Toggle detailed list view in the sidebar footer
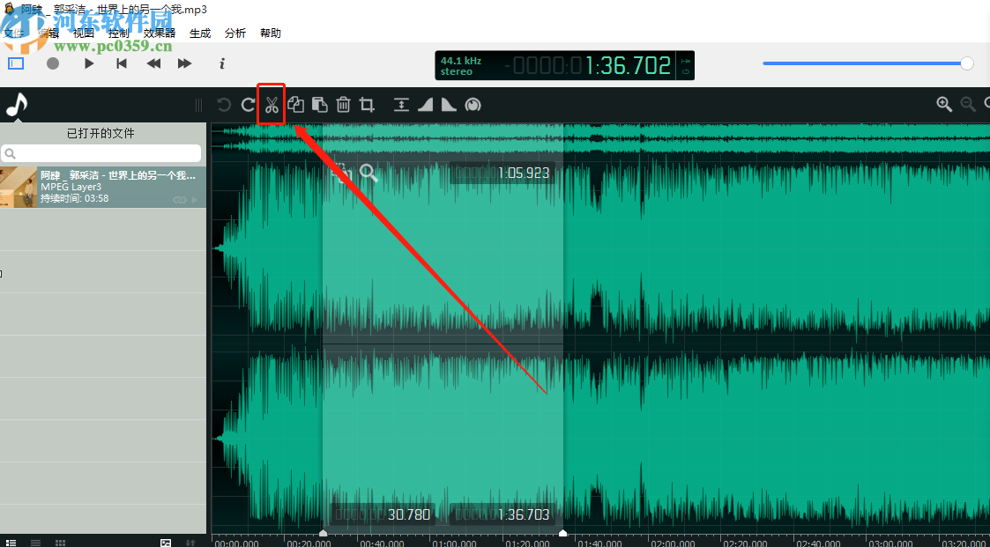 [x=12, y=543]
